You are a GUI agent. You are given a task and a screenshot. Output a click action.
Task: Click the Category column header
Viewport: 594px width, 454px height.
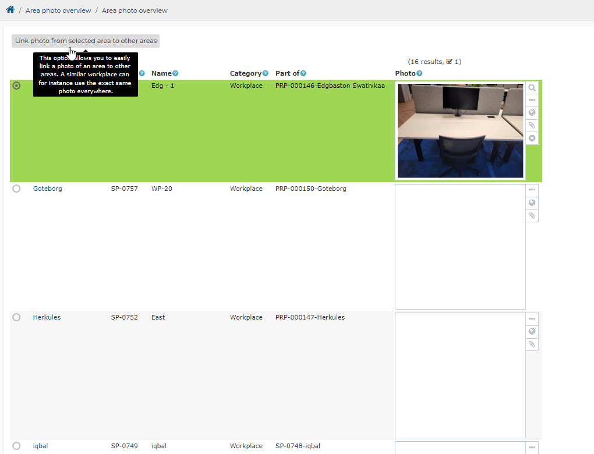click(x=246, y=73)
